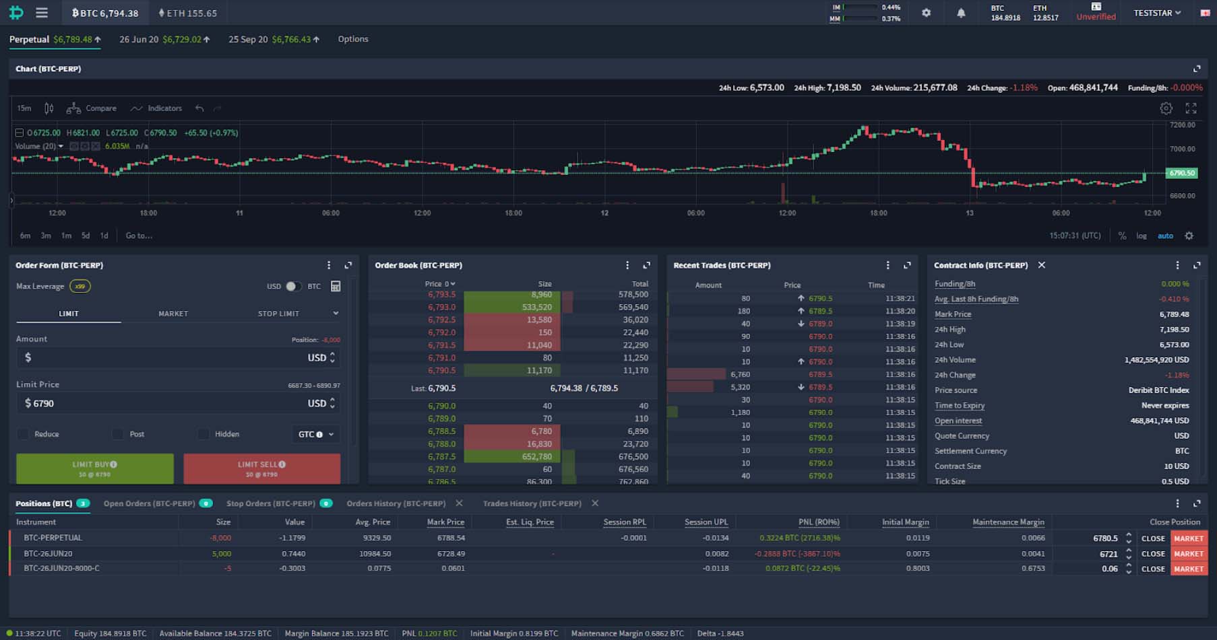Open Order Form options menu (three dots)
Screen dimensions: 1217x640
point(329,265)
